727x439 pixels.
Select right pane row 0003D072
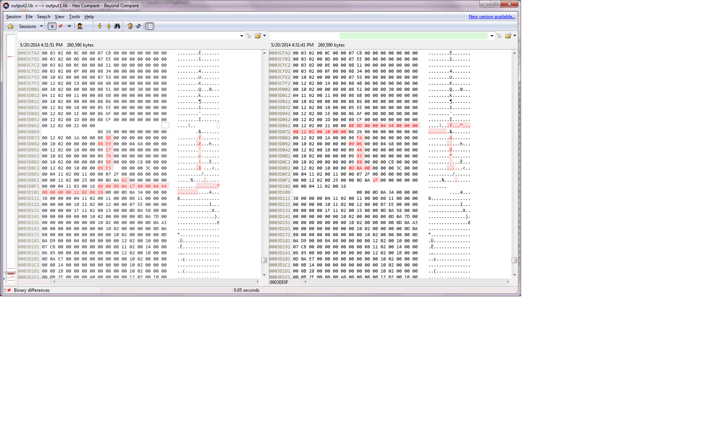click(370, 132)
